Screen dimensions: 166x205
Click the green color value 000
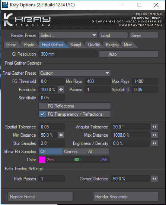click(77, 160)
